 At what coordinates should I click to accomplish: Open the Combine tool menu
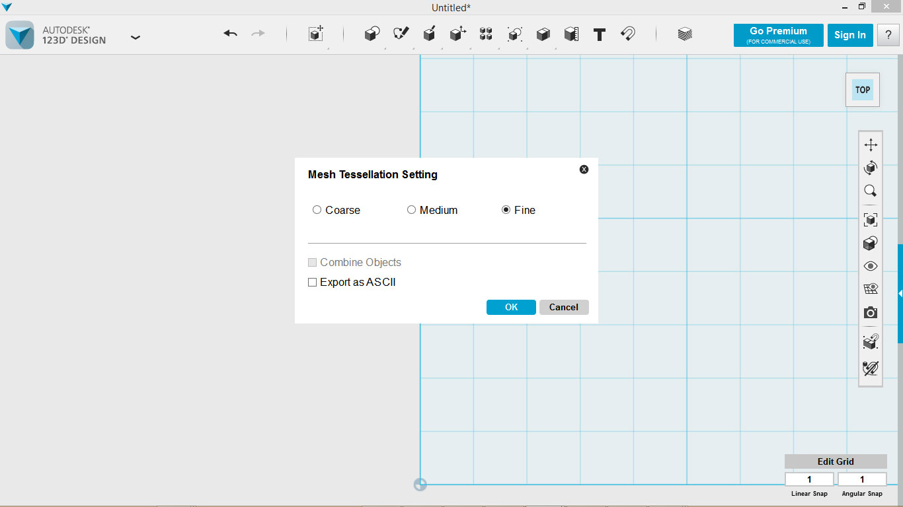pos(543,34)
